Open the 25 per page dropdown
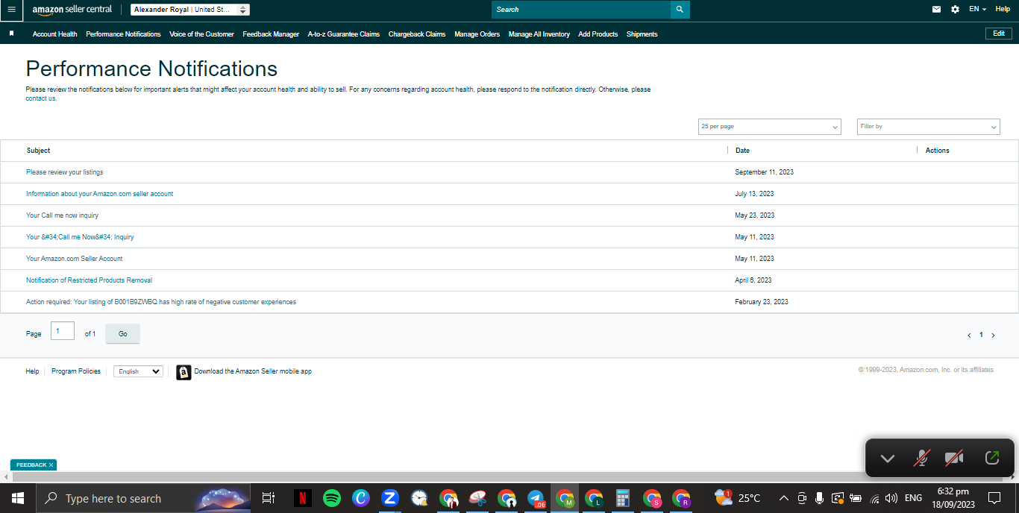 pyautogui.click(x=769, y=127)
